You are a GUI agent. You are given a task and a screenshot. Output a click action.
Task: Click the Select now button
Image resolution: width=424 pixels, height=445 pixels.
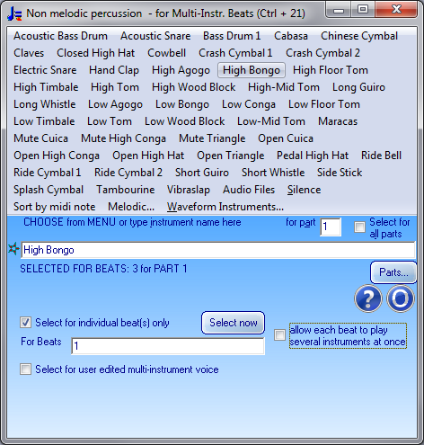(x=233, y=323)
